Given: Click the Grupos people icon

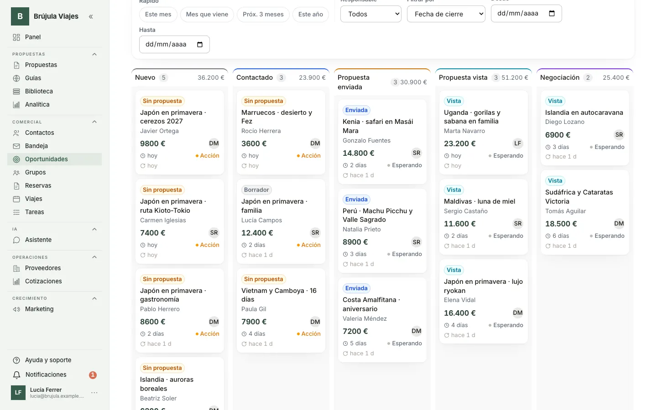Looking at the screenshot, I should point(16,173).
